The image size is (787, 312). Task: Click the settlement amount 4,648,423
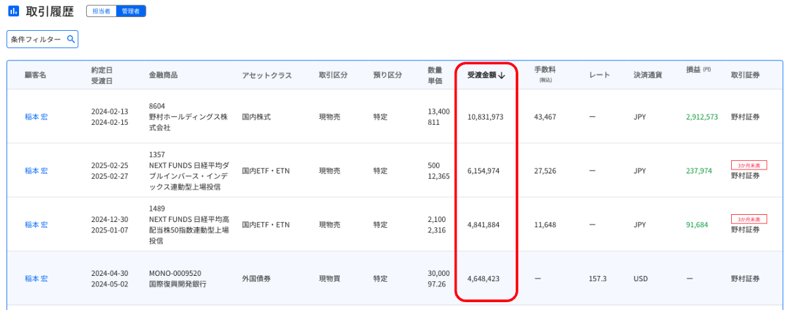pos(483,279)
